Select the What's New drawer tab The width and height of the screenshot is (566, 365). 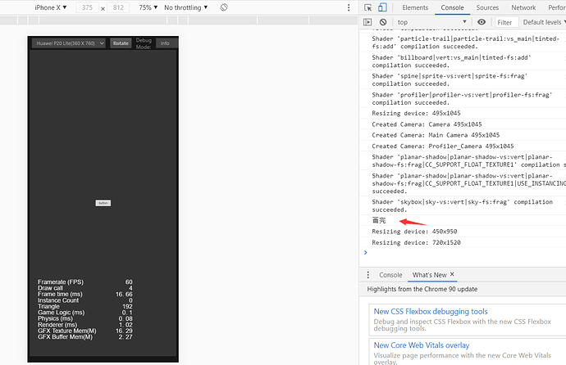[x=429, y=275]
